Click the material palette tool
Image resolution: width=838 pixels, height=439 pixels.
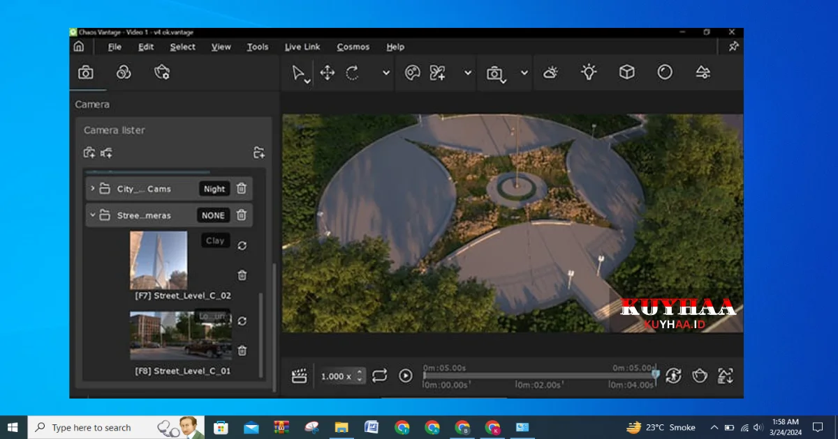pos(413,72)
